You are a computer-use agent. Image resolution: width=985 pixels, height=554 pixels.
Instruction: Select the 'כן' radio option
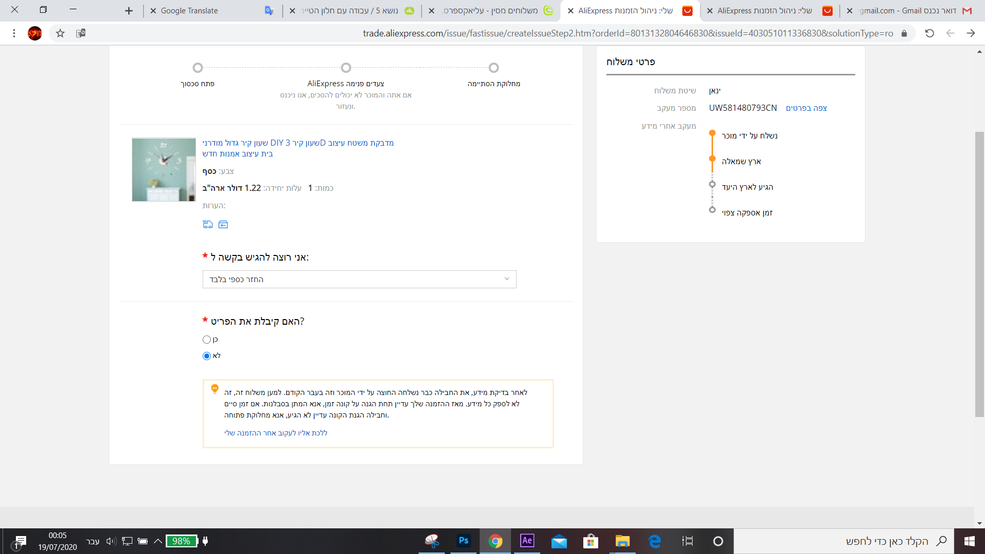point(207,340)
